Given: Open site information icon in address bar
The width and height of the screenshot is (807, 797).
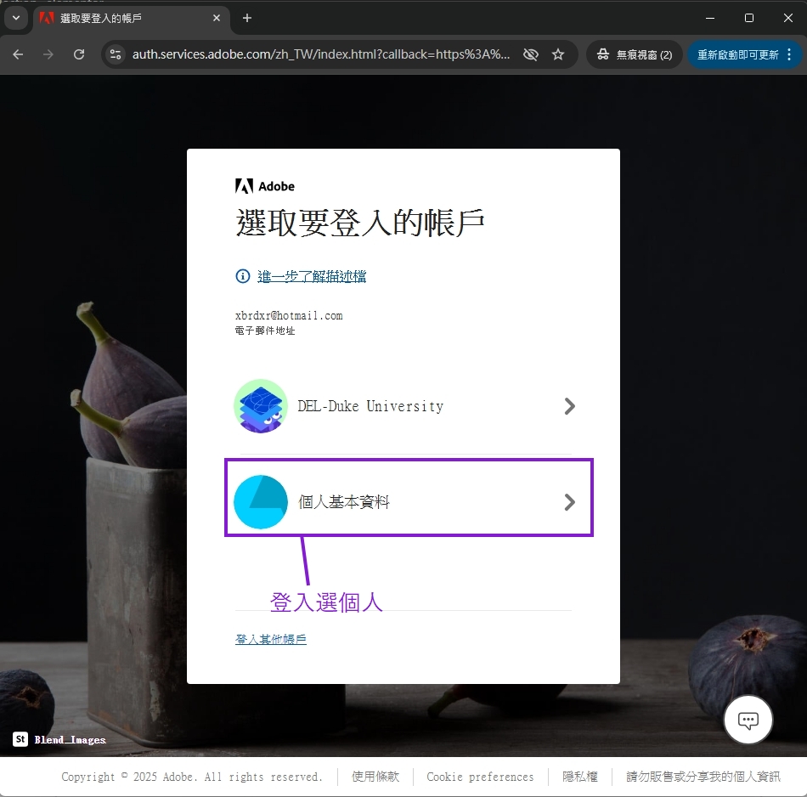Looking at the screenshot, I should [x=116, y=54].
